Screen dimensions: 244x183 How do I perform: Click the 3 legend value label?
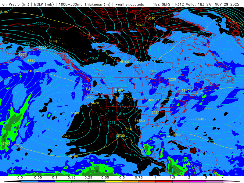(x=206, y=178)
